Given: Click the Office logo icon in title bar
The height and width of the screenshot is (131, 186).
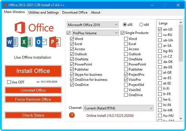Looking at the screenshot, I should coord(5,5).
